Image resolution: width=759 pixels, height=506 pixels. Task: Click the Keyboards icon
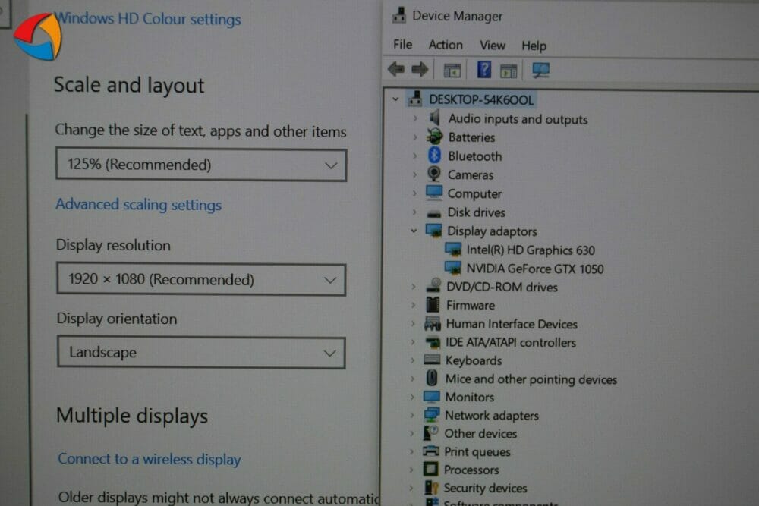[x=432, y=360]
